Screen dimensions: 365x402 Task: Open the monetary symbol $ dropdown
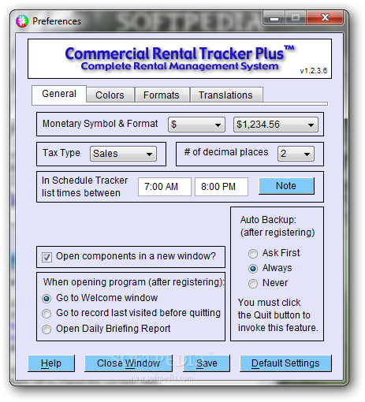click(196, 125)
